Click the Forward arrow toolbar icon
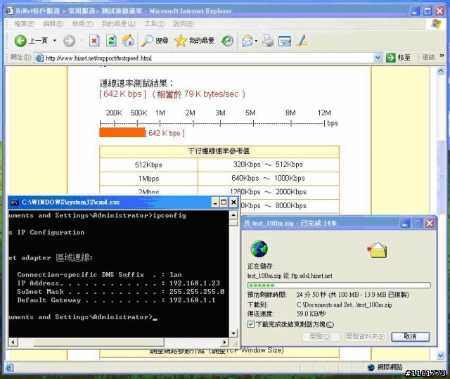The image size is (450, 379). [x=69, y=41]
